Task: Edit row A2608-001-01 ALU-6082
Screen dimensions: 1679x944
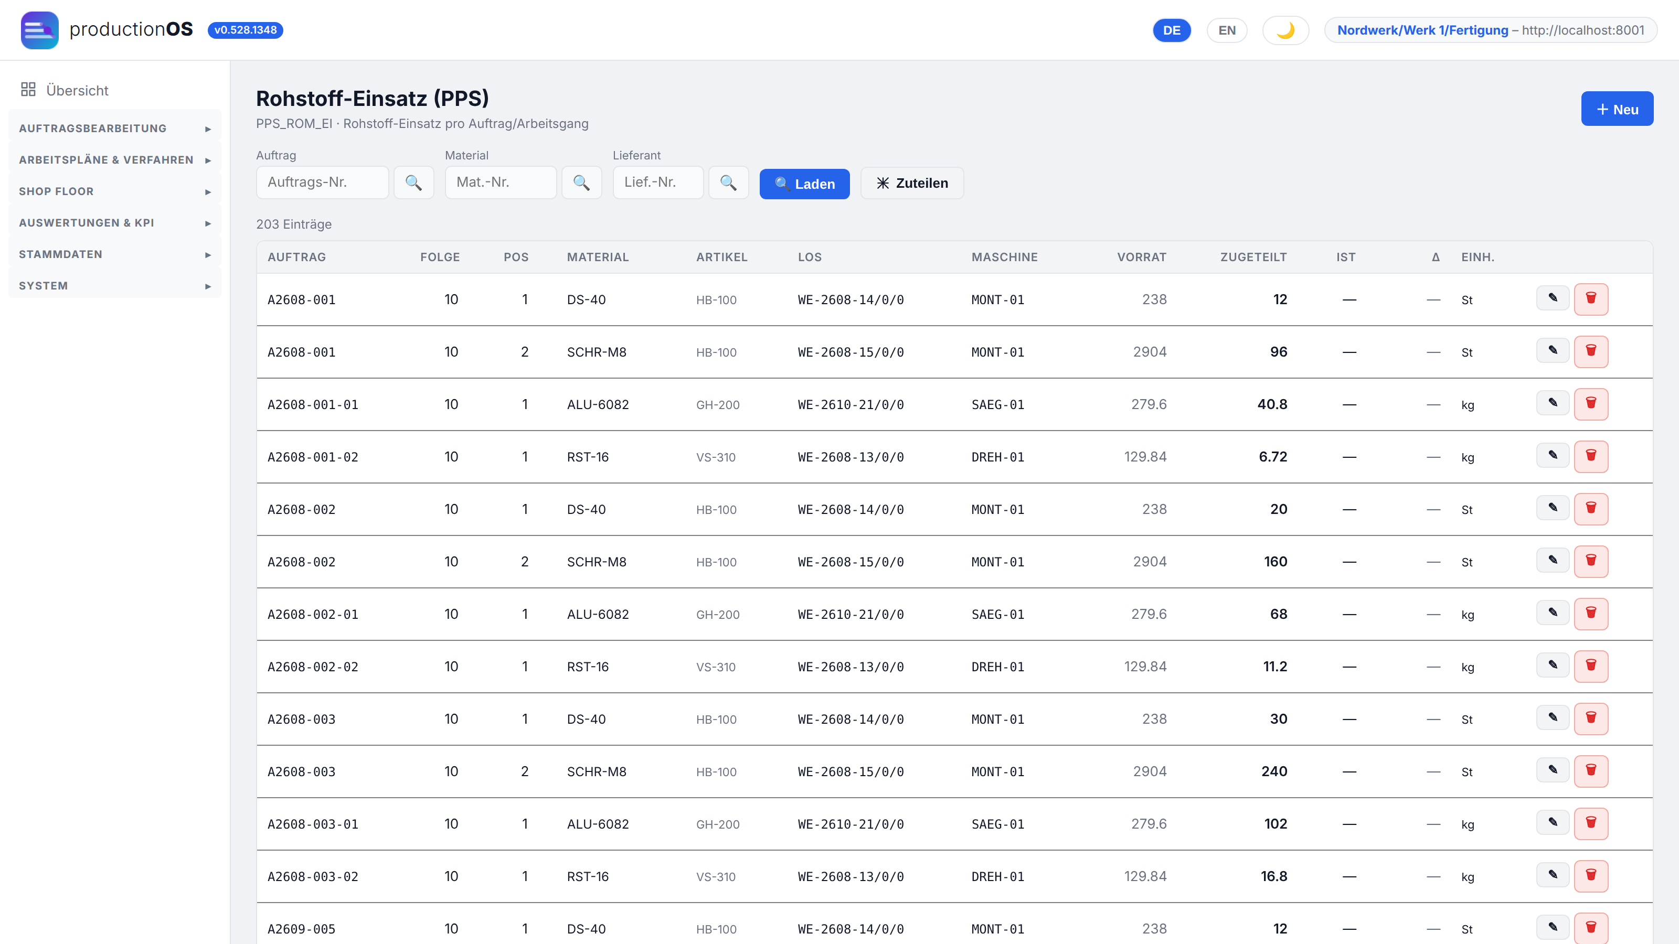Action: [x=1553, y=403]
